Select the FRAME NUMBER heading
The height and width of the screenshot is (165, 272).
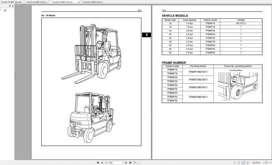pyautogui.click(x=174, y=63)
